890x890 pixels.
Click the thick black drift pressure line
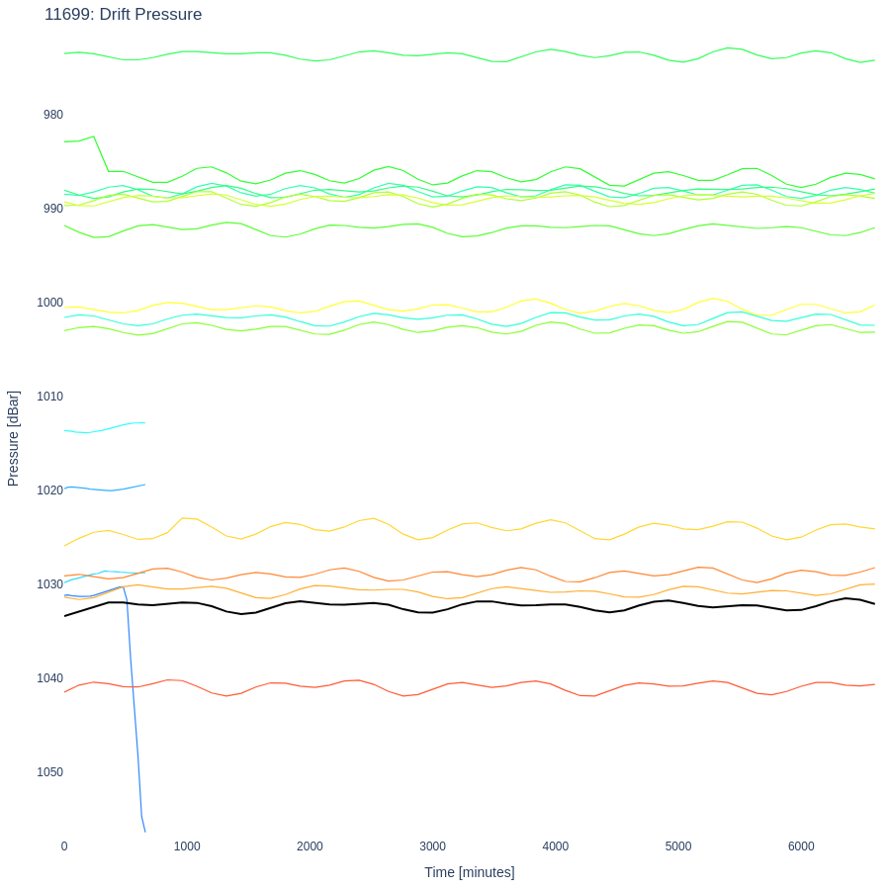(x=494, y=601)
